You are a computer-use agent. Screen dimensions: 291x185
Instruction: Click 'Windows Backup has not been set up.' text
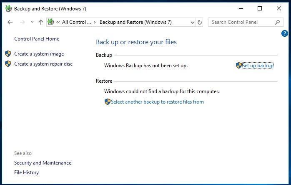click(146, 66)
